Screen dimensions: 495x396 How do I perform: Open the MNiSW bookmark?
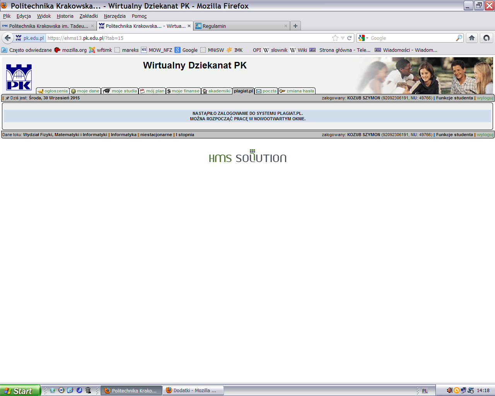tap(212, 50)
